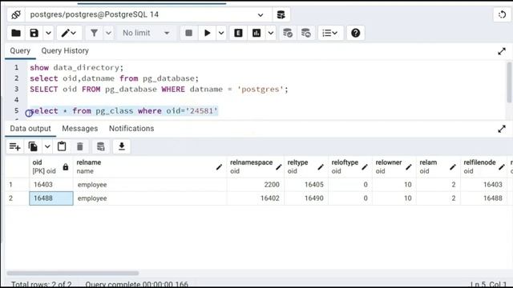Select the reltype column header

(x=306, y=167)
